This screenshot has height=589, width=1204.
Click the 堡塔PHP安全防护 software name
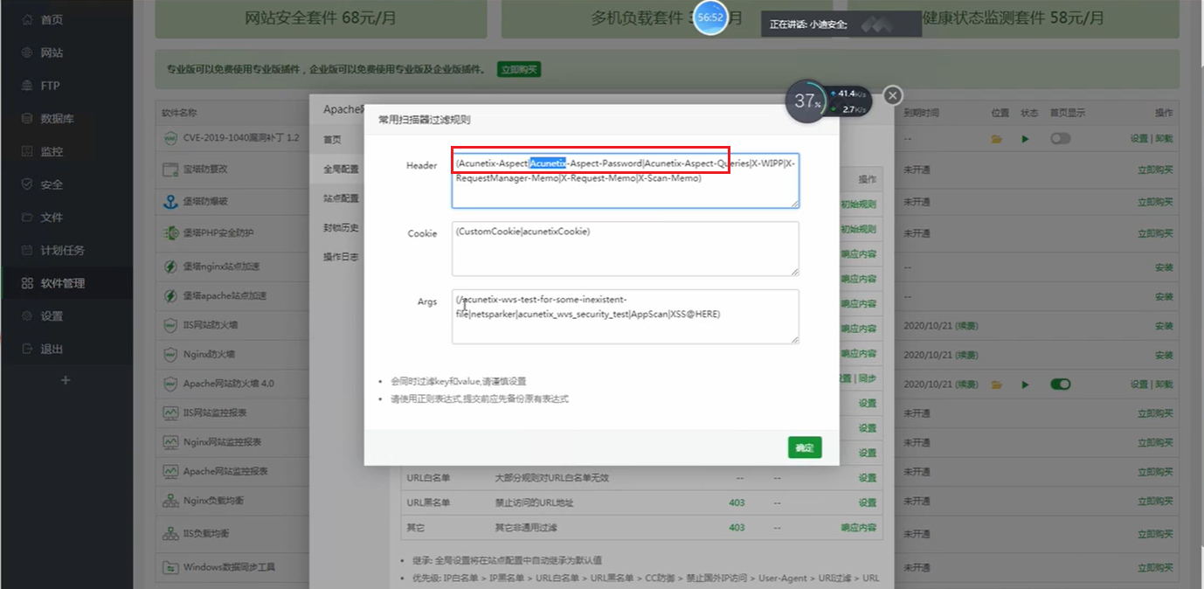[218, 233]
